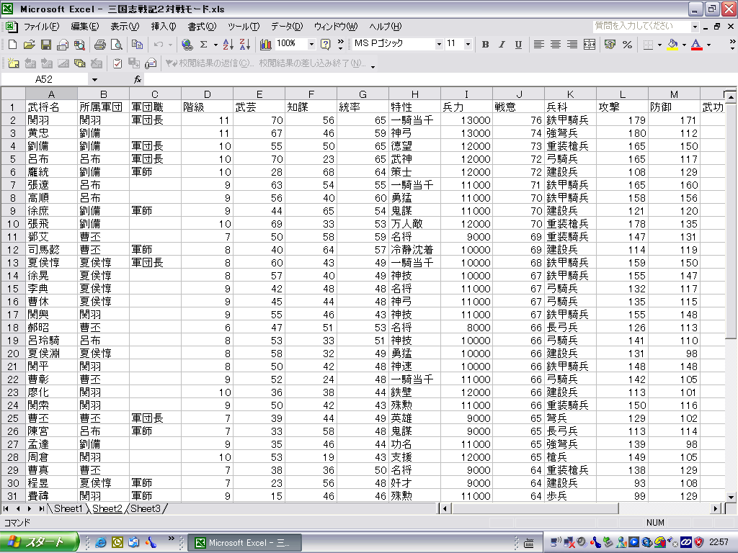Screen dimensions: 738x553
Task: Expand the borders dropdown arrow
Action: (660, 45)
